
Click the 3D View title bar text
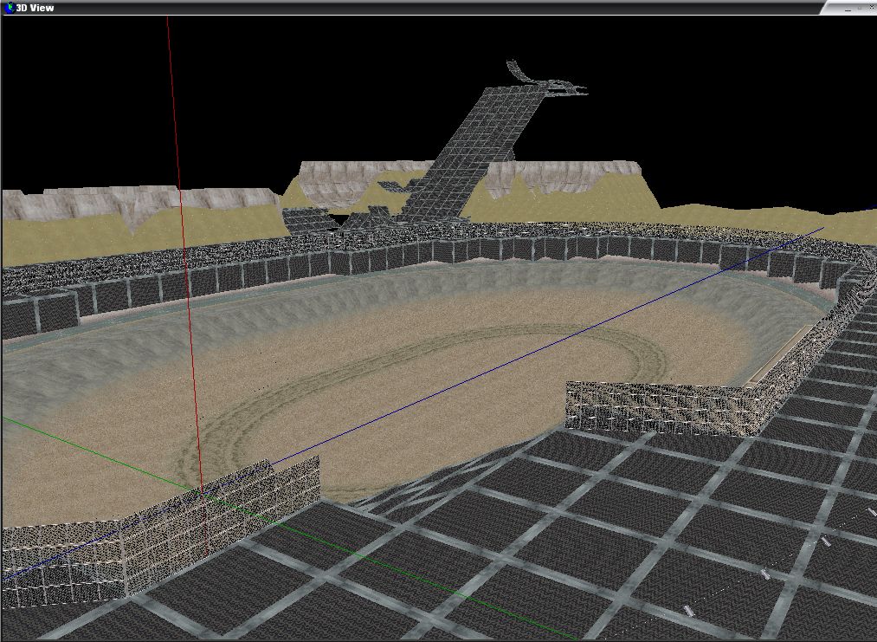pos(35,8)
